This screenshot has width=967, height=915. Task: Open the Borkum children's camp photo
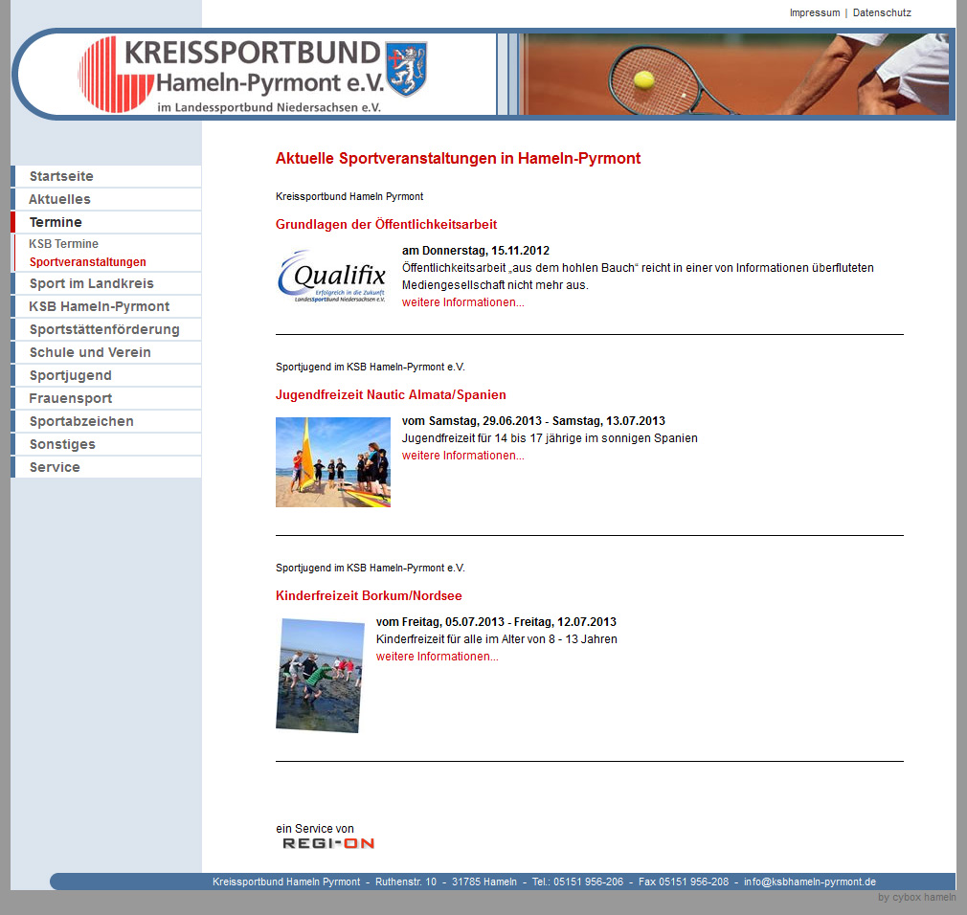pyautogui.click(x=320, y=675)
